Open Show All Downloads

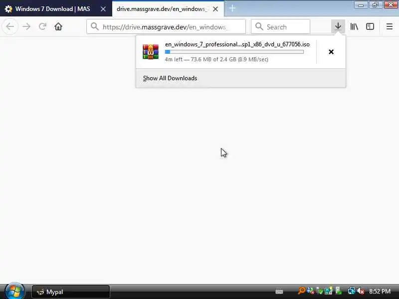pos(170,78)
